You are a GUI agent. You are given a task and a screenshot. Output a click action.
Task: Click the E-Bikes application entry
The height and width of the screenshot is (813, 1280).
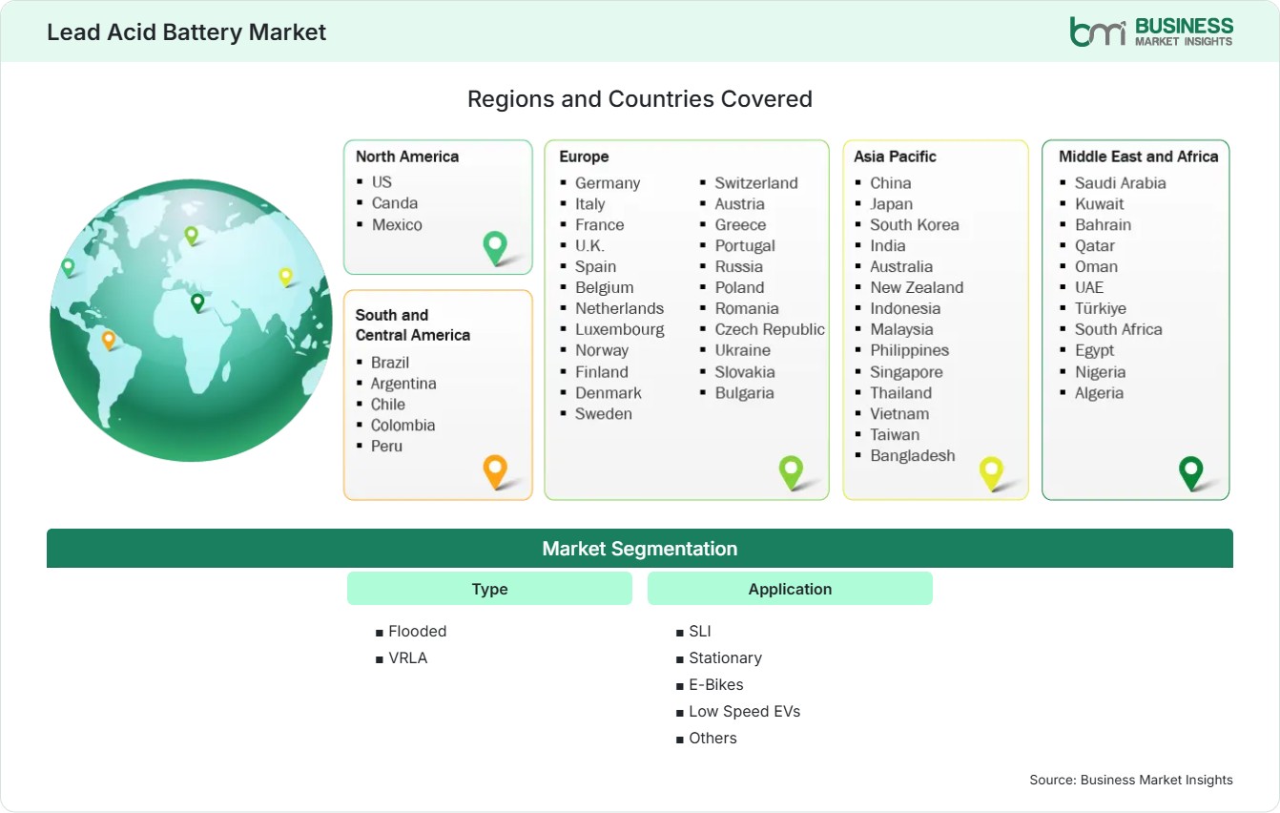pyautogui.click(x=716, y=685)
